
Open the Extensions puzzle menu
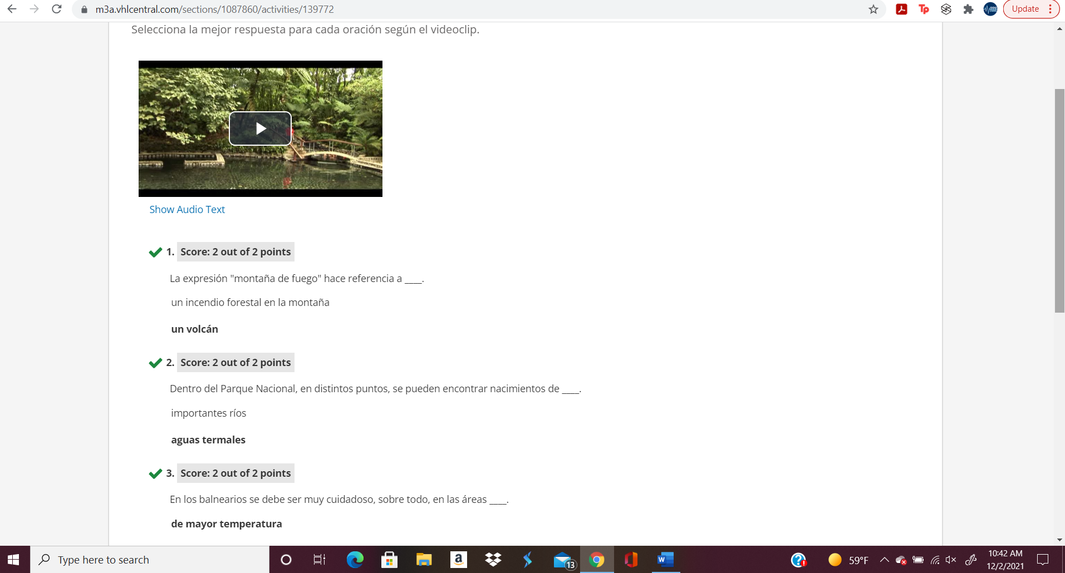point(968,9)
